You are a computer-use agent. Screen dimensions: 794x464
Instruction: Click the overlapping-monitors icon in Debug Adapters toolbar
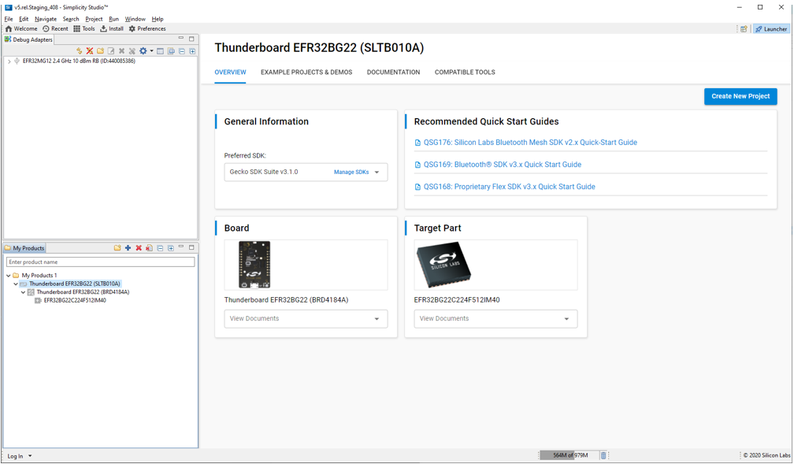pyautogui.click(x=171, y=51)
